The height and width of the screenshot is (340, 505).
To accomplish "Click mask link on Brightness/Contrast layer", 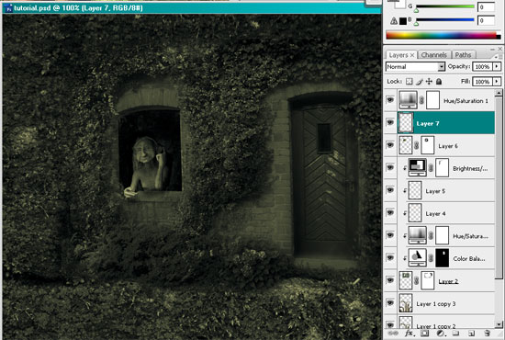I will (431, 168).
